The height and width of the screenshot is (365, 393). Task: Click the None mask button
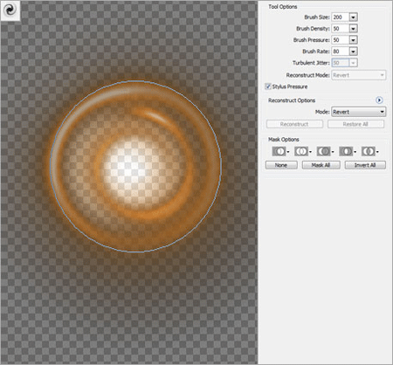point(281,165)
